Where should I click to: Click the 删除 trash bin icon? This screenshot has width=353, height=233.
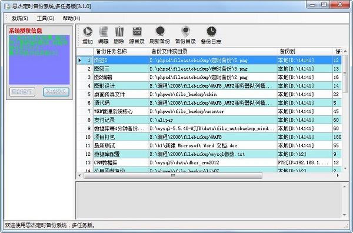119,32
